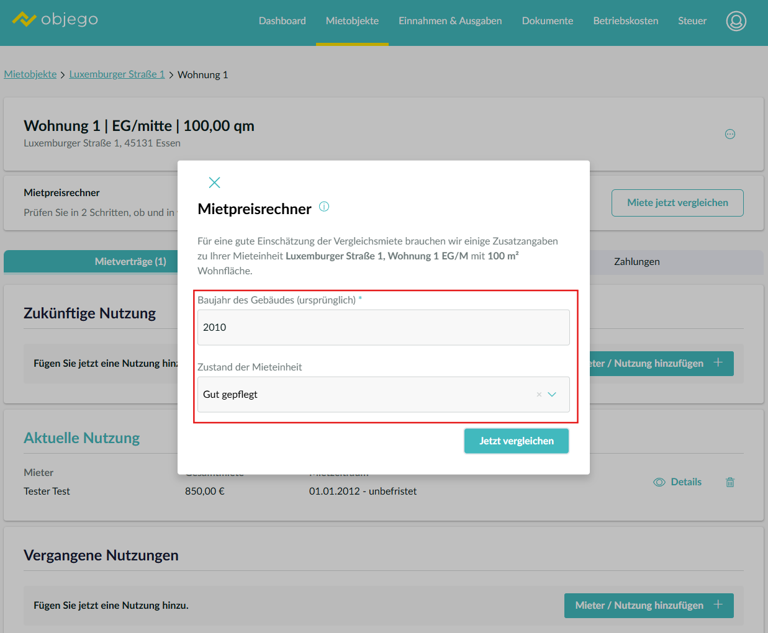768x633 pixels.
Task: Follow the Luxemburger Straße 1 breadcrumb link
Action: click(x=117, y=74)
